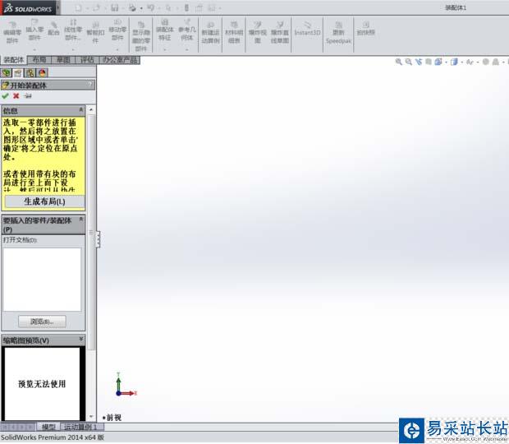This screenshot has width=509, height=444.
Task: Click the PropertyManager scrollbar down arrow
Action: pyautogui.click(x=91, y=416)
